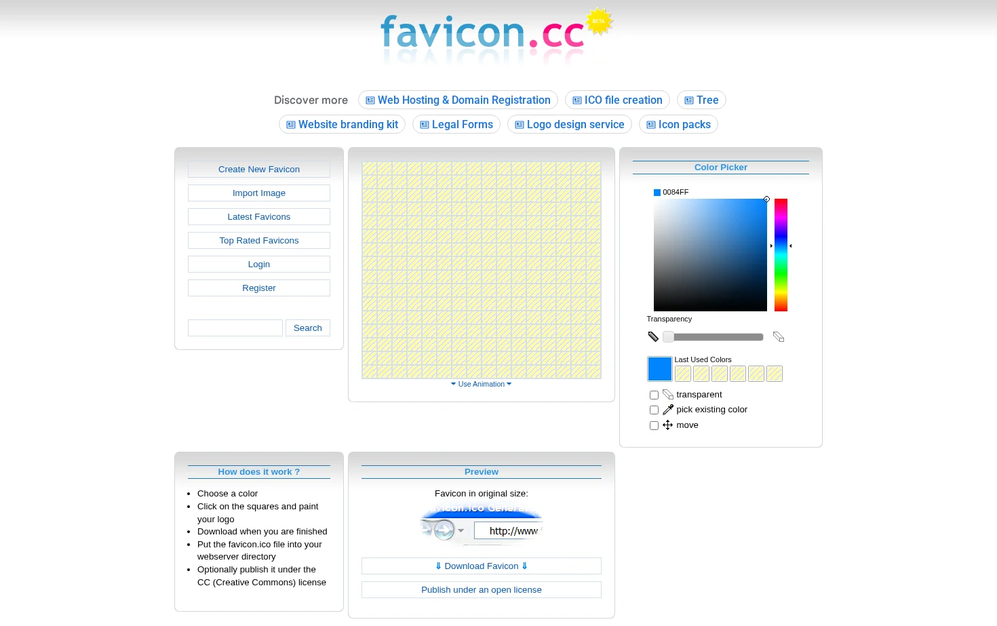The width and height of the screenshot is (997, 626).
Task: Click the icon beside Website branding kit
Action: coord(291,125)
